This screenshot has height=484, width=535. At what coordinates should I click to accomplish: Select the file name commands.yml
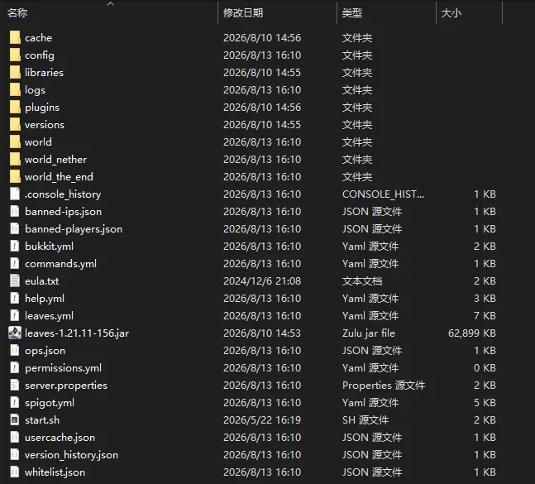click(x=60, y=263)
